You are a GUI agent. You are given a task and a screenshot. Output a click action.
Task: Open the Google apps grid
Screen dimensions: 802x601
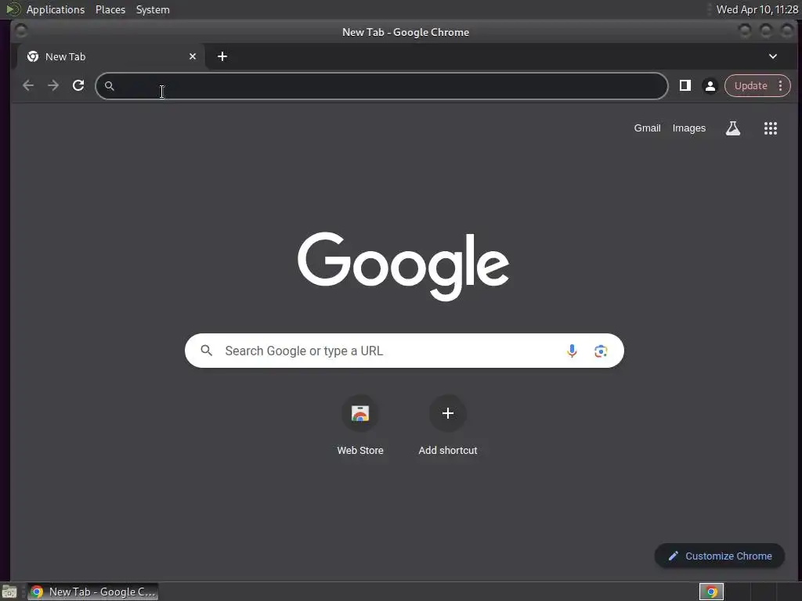[x=771, y=128]
